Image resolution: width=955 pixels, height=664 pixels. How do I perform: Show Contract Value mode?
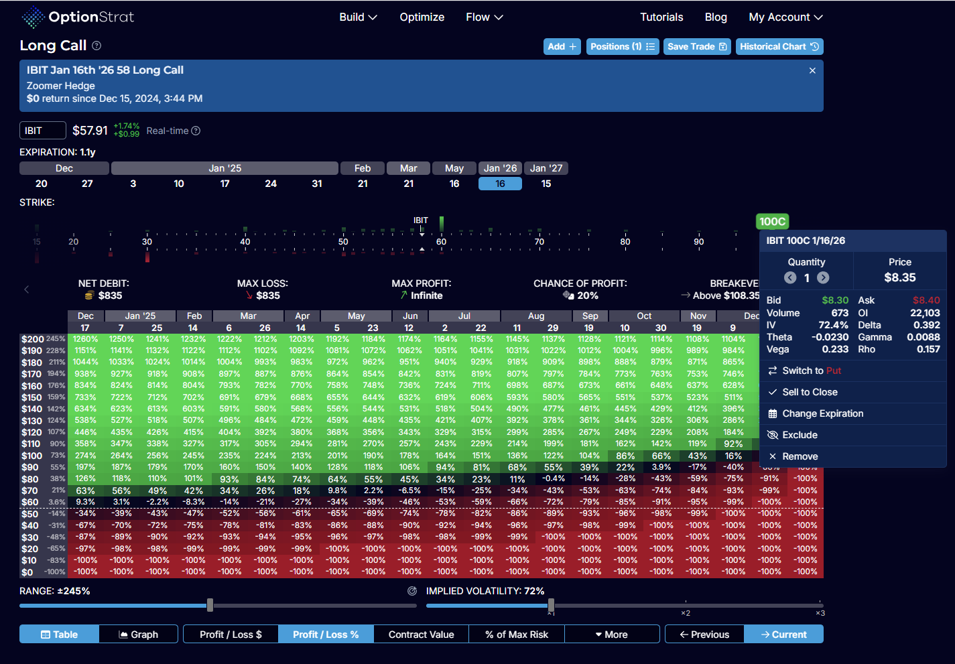point(421,635)
